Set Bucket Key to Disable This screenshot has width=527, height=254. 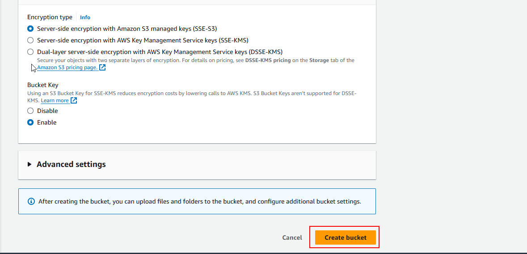(30, 111)
